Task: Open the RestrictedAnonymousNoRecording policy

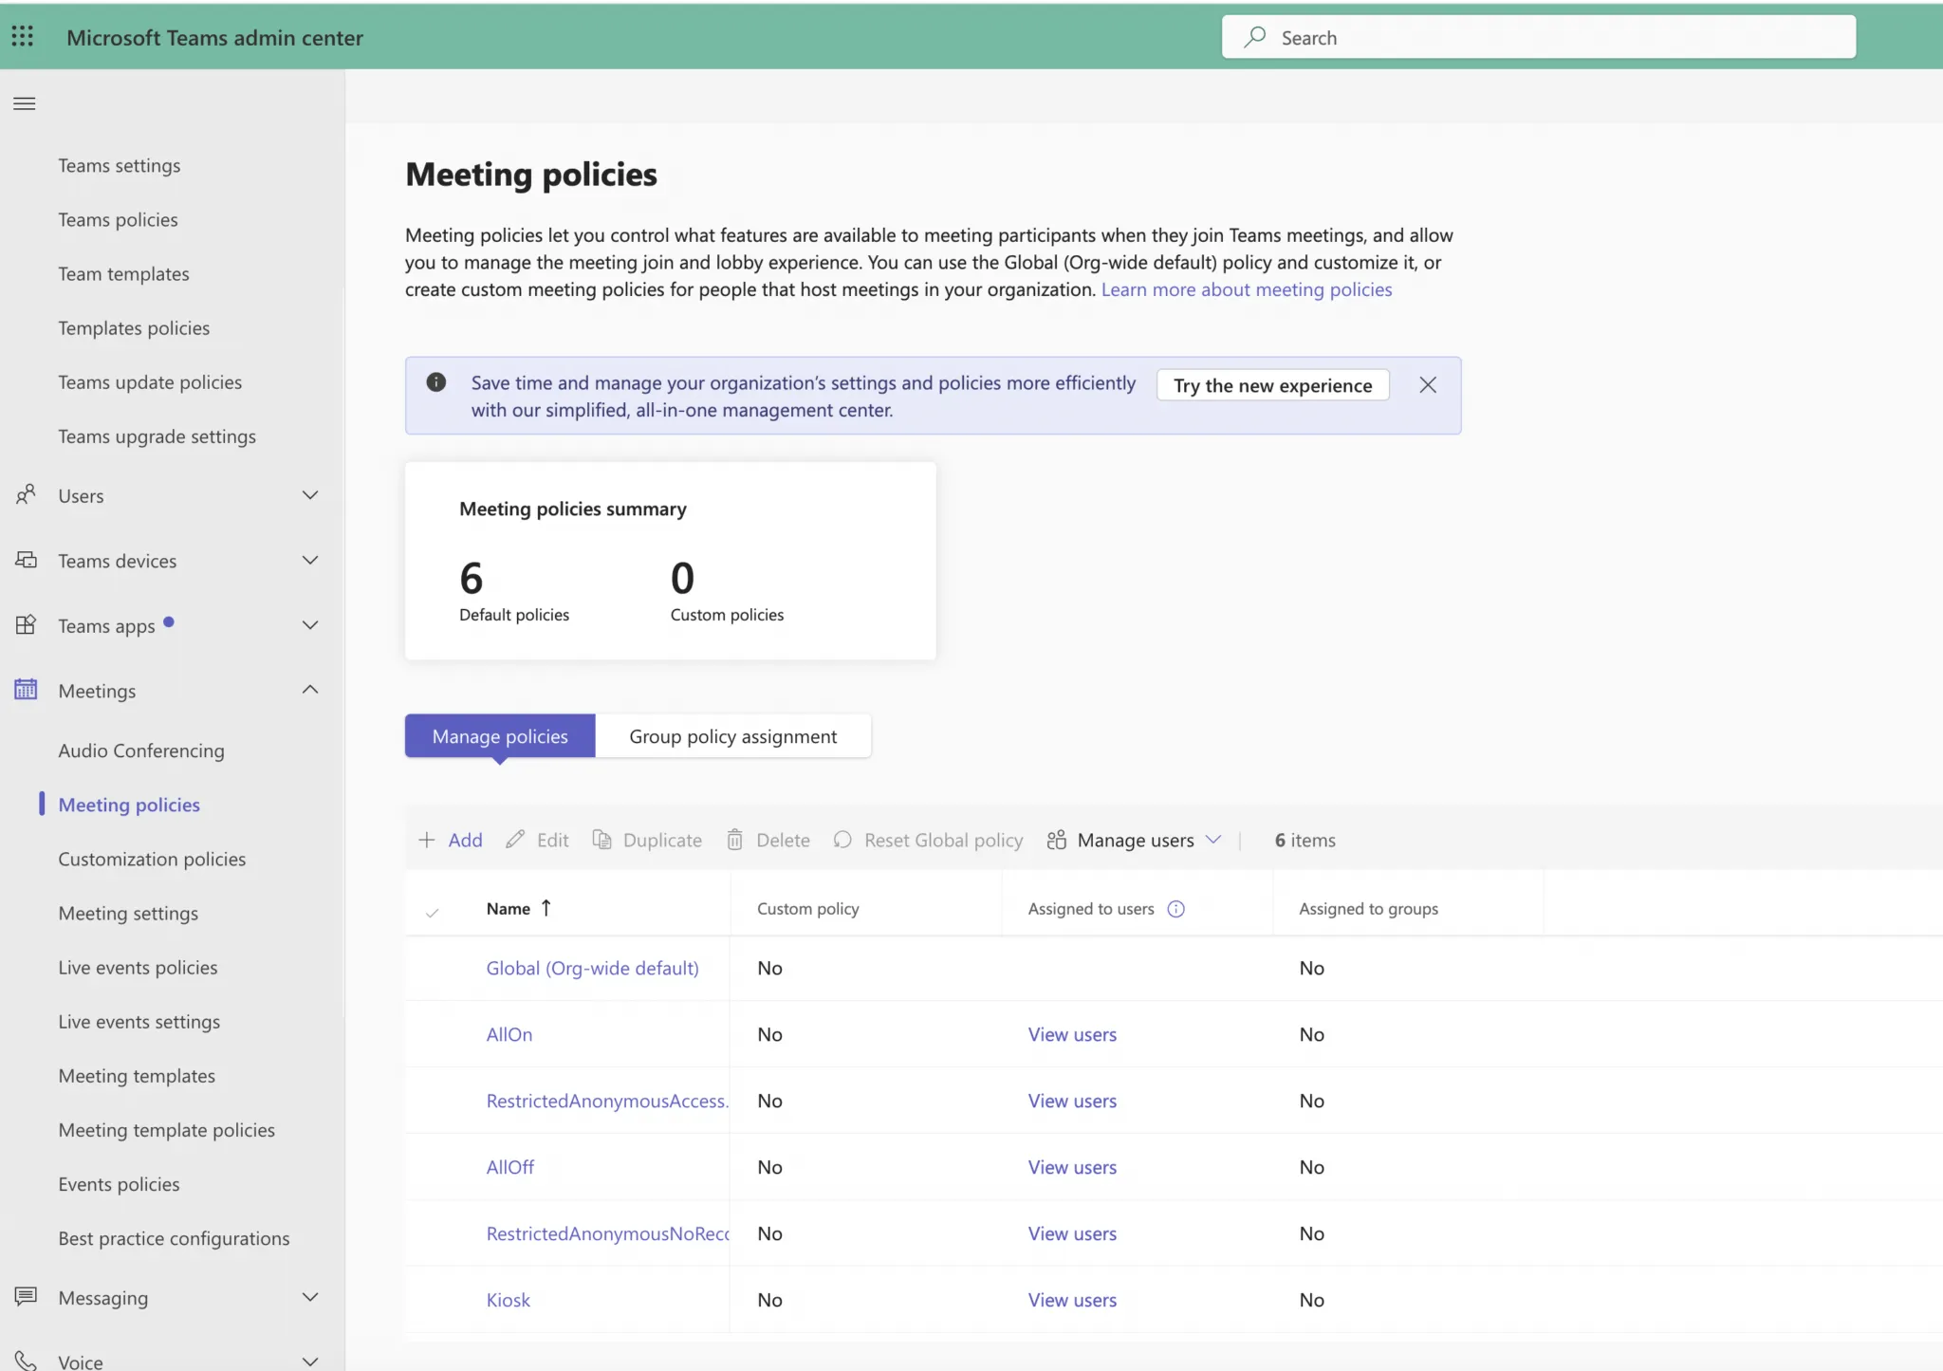Action: tap(608, 1233)
